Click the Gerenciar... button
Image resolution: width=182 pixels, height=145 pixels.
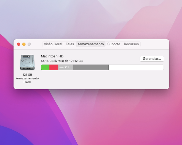coord(152,58)
